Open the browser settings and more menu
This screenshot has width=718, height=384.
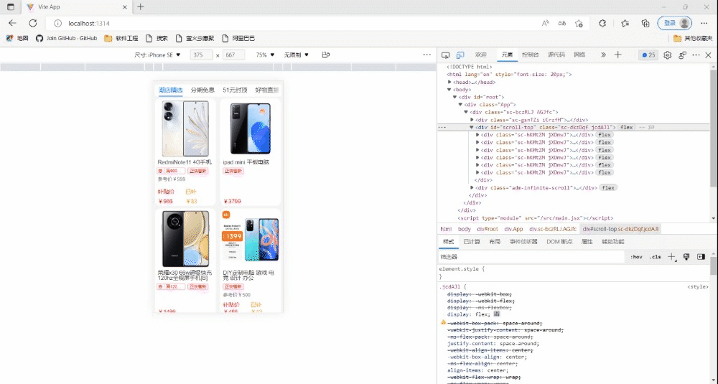click(704, 23)
